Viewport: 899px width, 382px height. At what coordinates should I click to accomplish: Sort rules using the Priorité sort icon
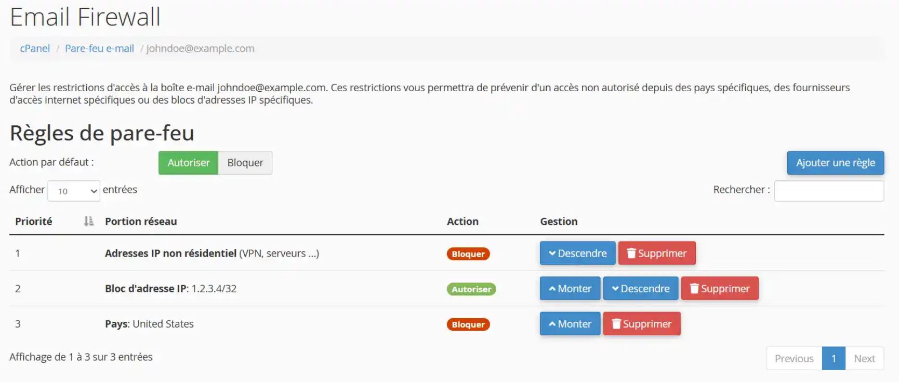(x=88, y=221)
